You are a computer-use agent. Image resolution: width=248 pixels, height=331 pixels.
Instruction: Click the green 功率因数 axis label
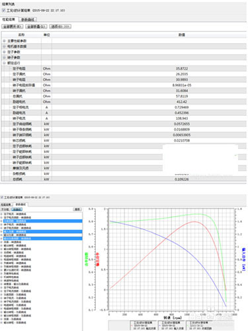click(87, 259)
